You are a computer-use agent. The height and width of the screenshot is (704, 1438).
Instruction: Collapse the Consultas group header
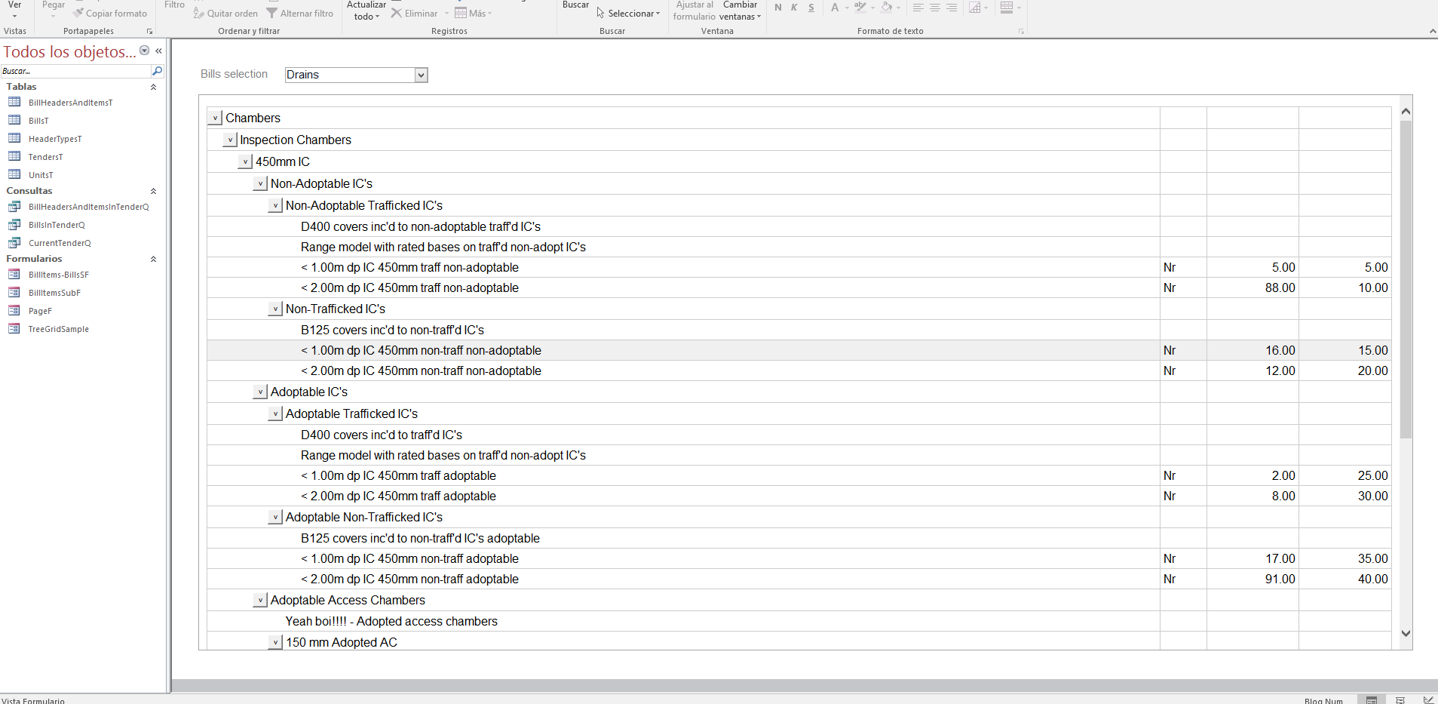click(x=153, y=191)
